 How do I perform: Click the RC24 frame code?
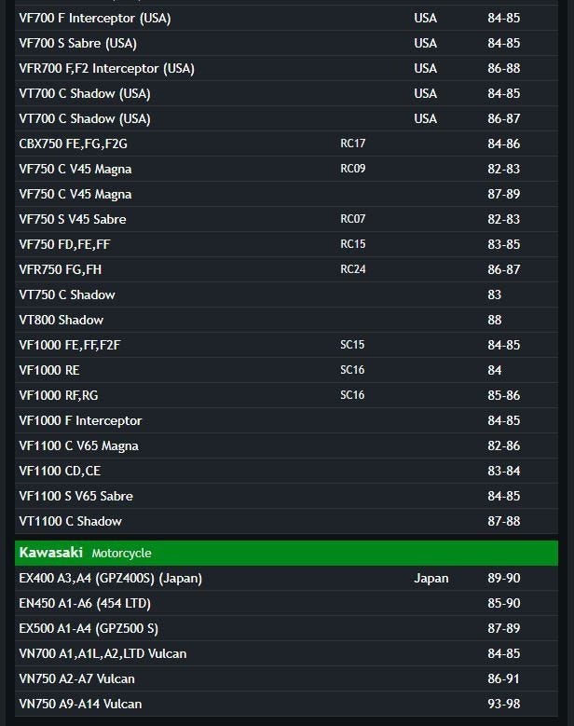[x=353, y=269]
